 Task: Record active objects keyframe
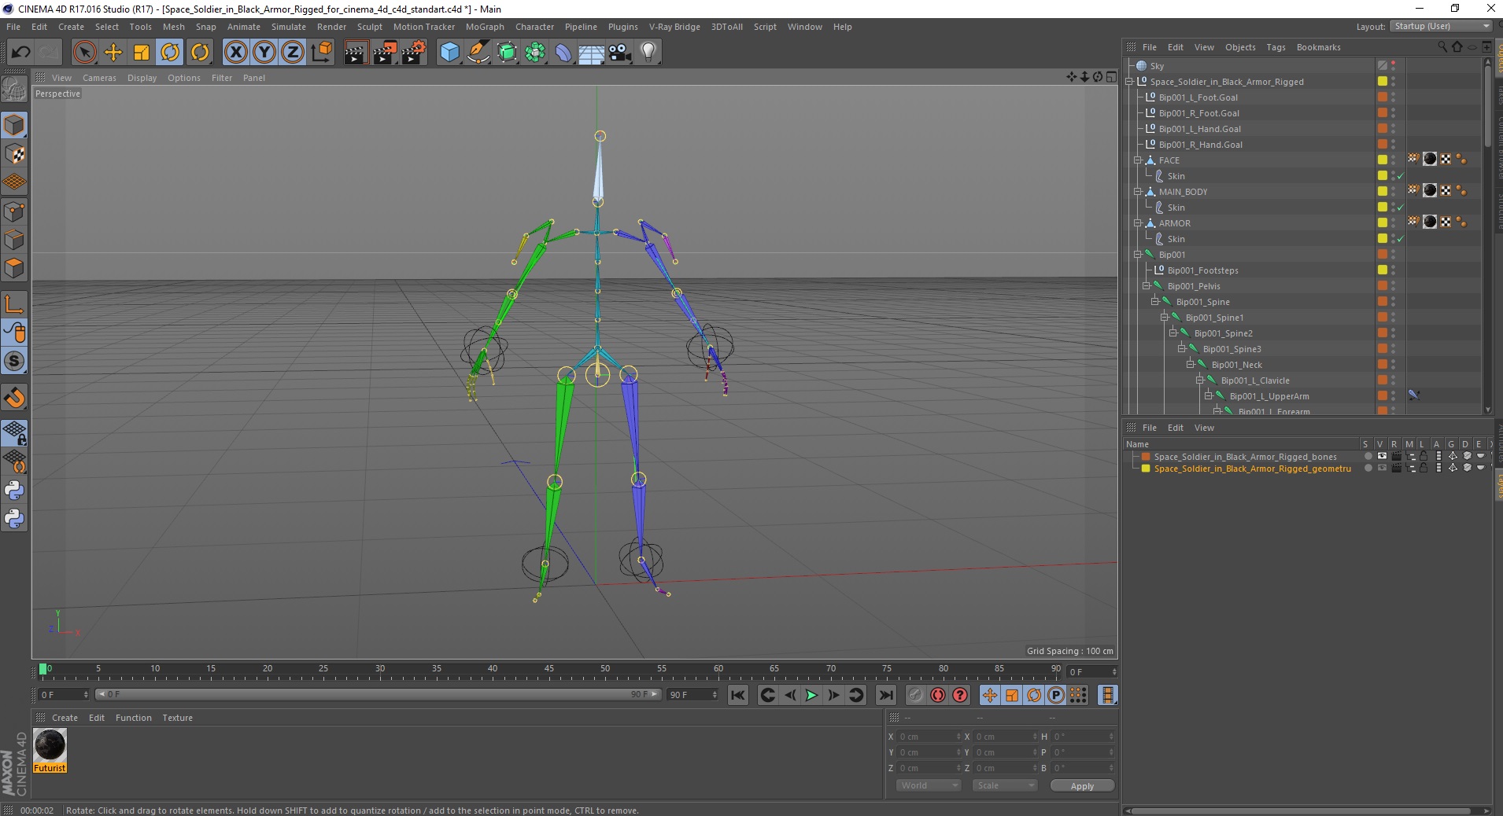click(916, 695)
